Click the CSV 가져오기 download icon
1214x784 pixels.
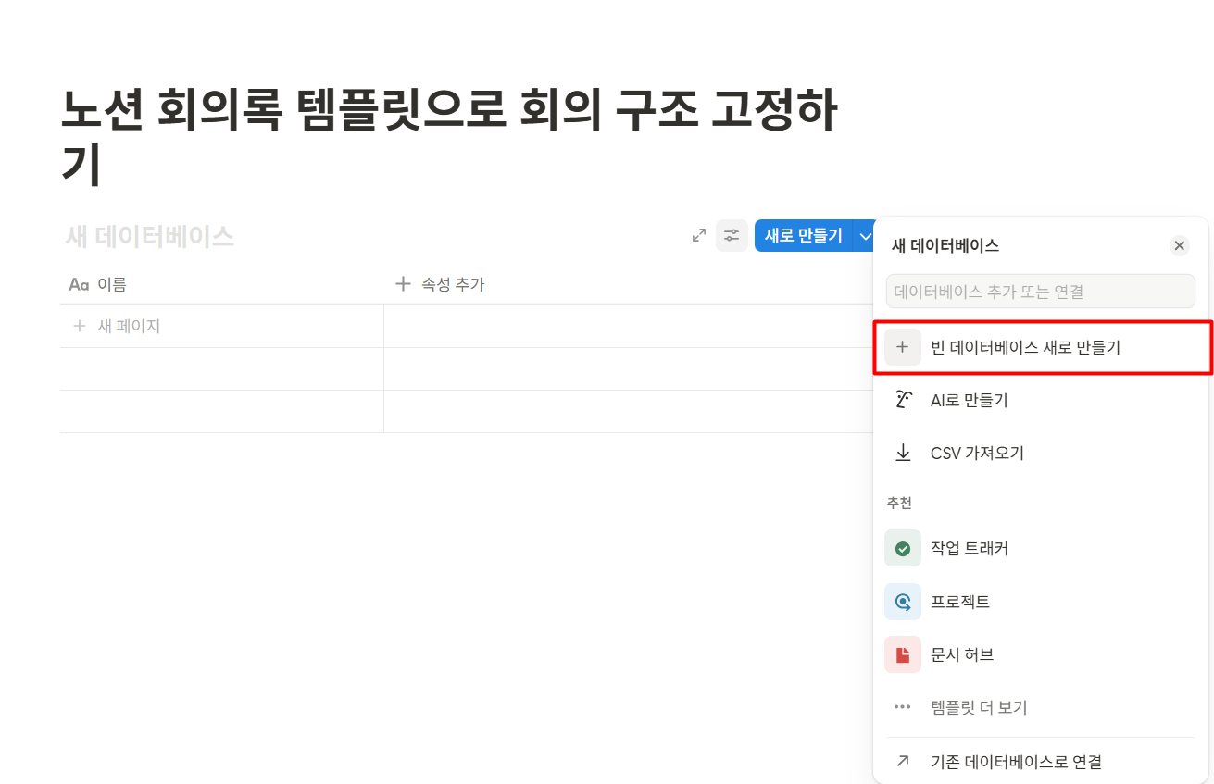click(903, 452)
